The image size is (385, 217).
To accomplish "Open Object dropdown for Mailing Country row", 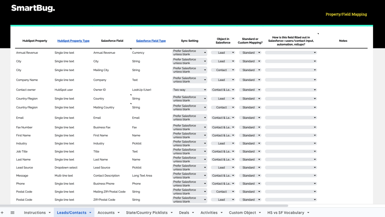I will [x=223, y=108].
